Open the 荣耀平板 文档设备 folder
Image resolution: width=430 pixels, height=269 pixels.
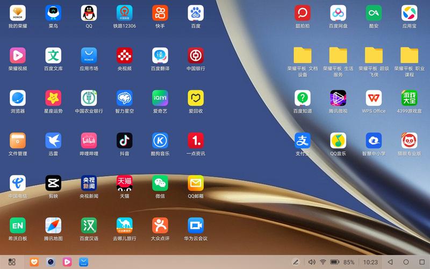303,55
